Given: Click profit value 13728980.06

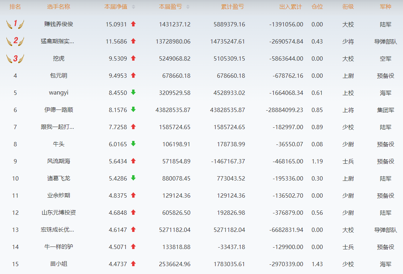Looking at the screenshot, I should click(x=173, y=41).
